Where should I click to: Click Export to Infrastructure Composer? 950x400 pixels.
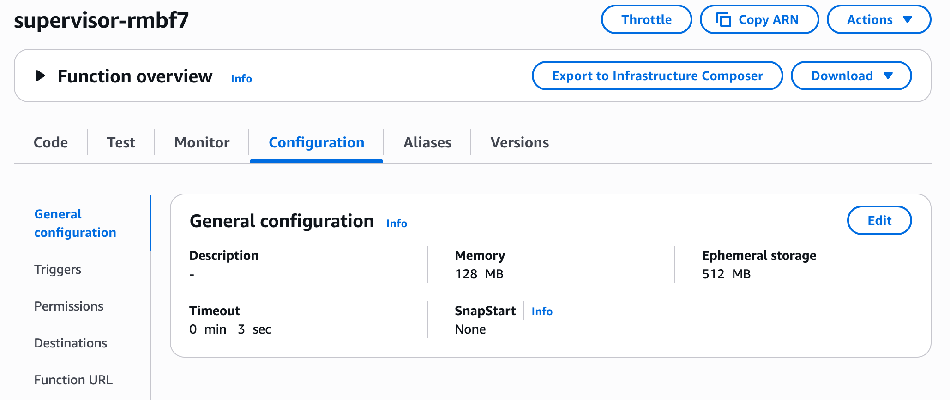tap(657, 76)
